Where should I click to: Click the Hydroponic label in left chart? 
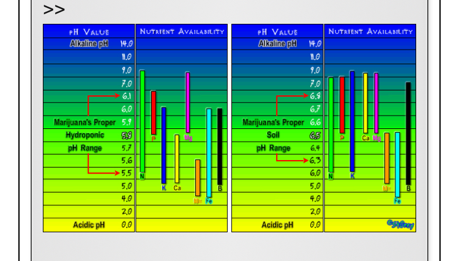tap(85, 135)
